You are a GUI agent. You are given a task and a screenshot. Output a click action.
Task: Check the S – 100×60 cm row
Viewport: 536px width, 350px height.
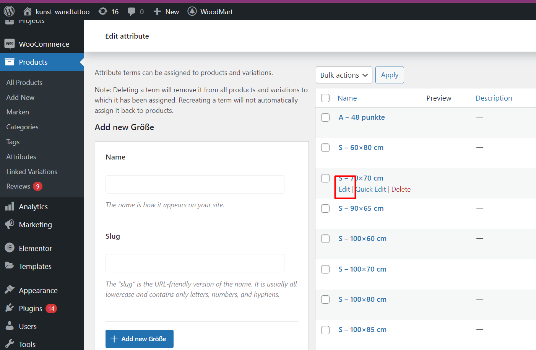click(325, 239)
